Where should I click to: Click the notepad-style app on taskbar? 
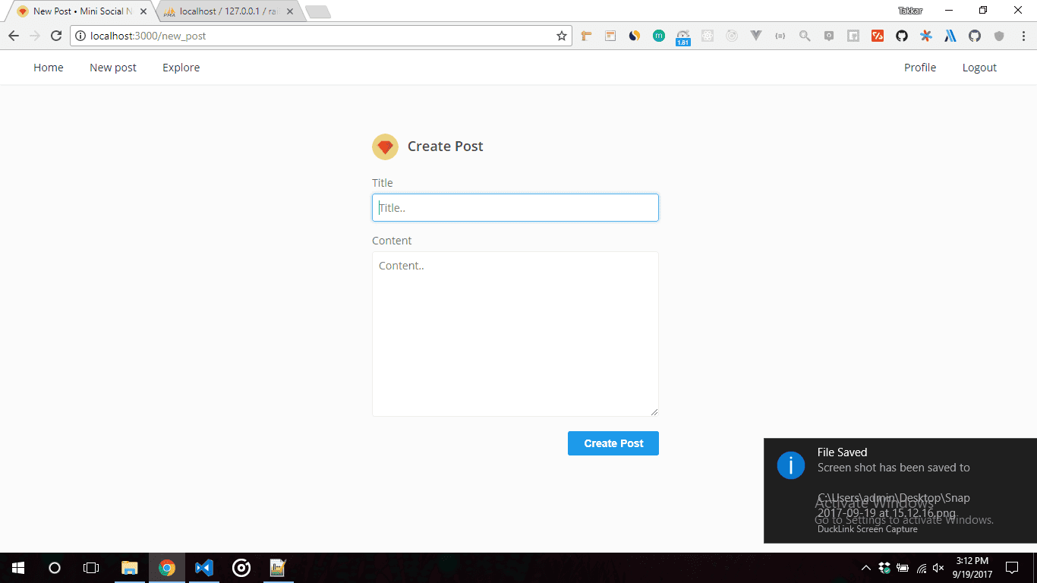click(x=278, y=568)
